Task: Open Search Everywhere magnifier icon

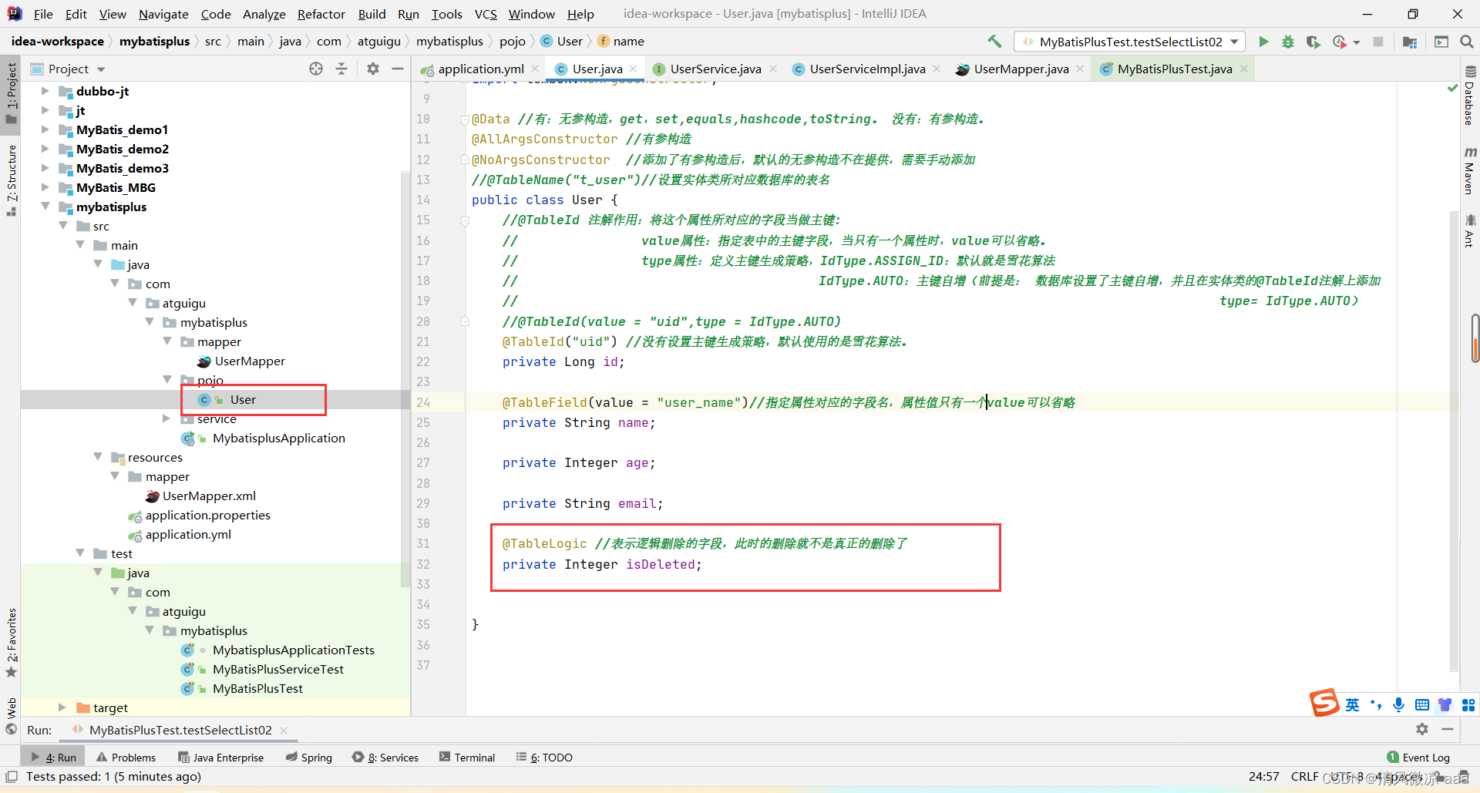Action: pos(1467,42)
